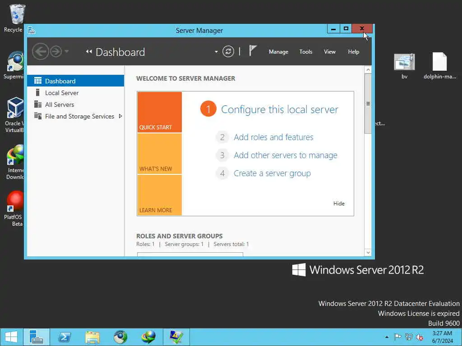Screen dimensions: 462x346
Task: Click the All Servers icon in sidebar
Action: pos(38,104)
